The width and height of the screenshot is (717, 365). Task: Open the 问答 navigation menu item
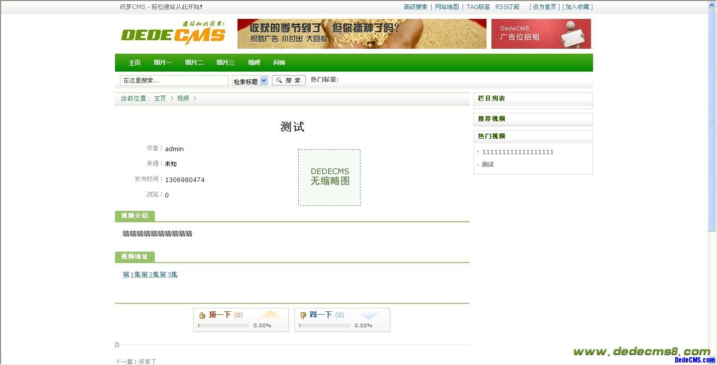(279, 63)
